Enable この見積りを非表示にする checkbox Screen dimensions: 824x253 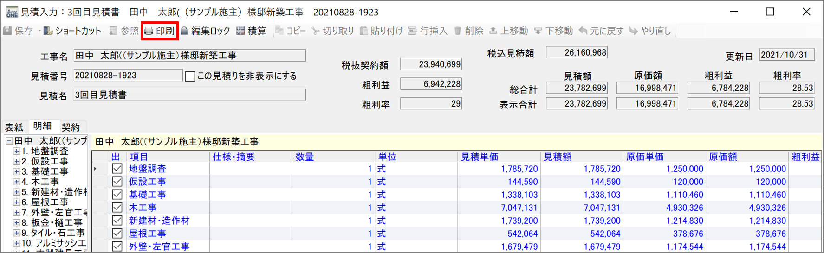[x=190, y=76]
